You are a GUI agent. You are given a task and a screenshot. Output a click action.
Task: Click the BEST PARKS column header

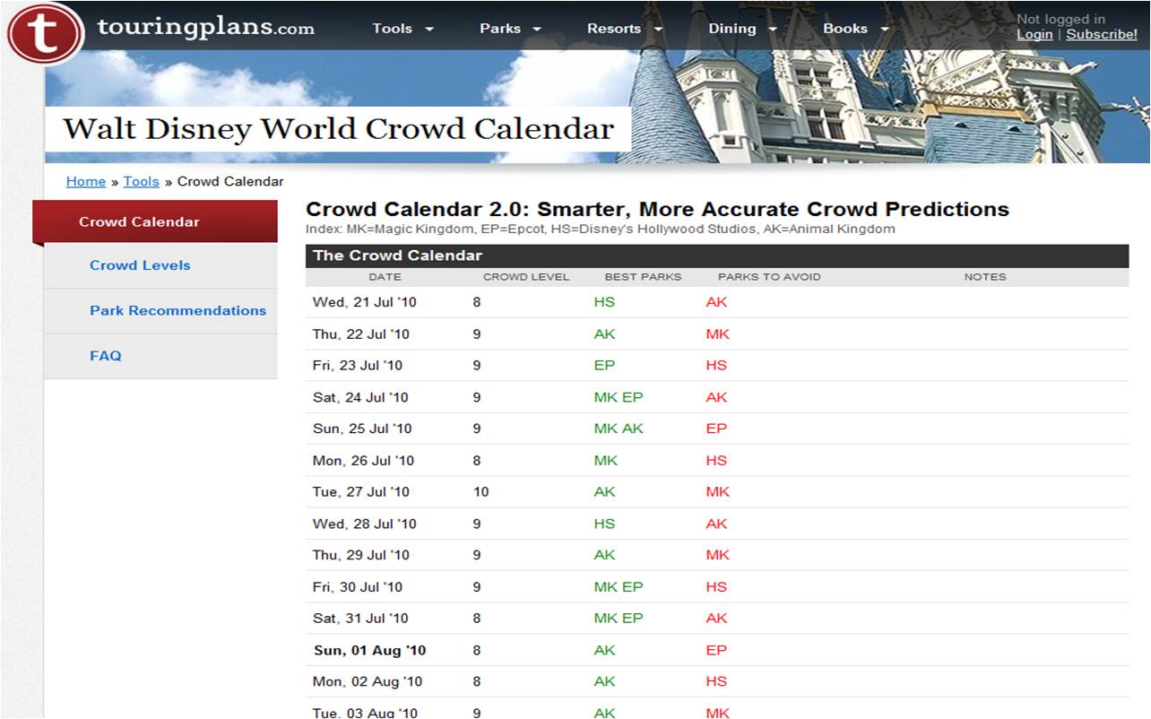tap(643, 277)
